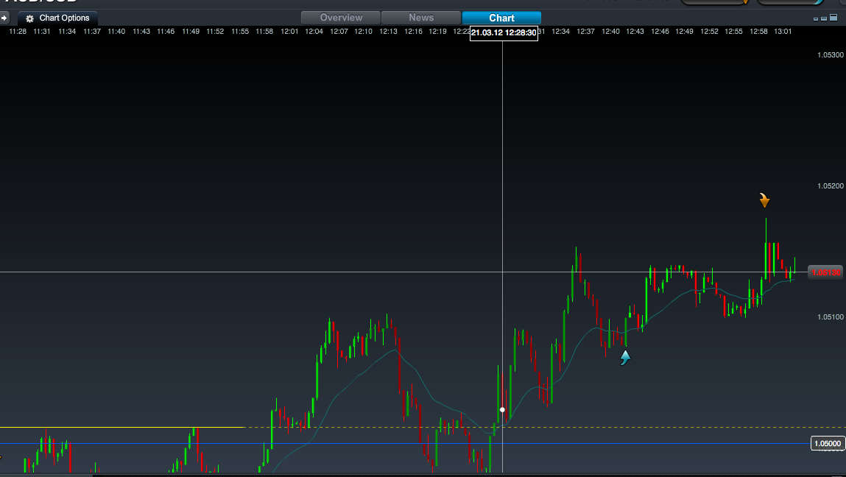
Task: Click the orange down-arrow trade marker
Action: click(x=764, y=200)
